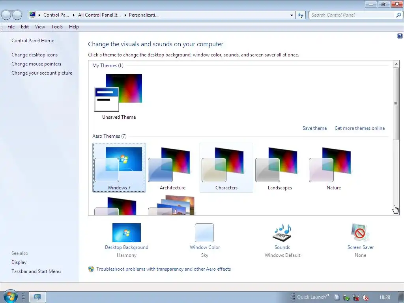Screen dimensions: 404x303
Task: Click the network tray icon
Action: pos(356,297)
